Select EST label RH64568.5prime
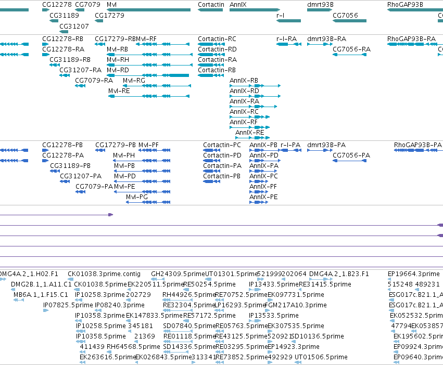The width and height of the screenshot is (443, 365). pyautogui.click(x=133, y=346)
